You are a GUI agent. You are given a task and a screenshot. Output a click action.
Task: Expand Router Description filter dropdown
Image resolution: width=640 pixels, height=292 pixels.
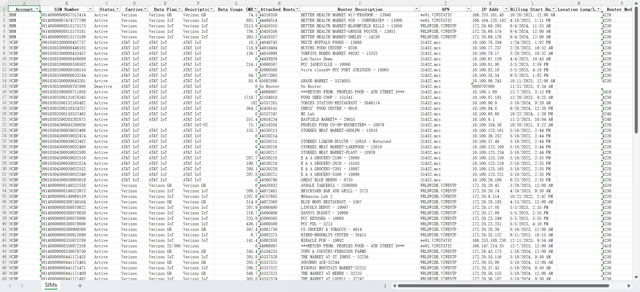(x=416, y=9)
